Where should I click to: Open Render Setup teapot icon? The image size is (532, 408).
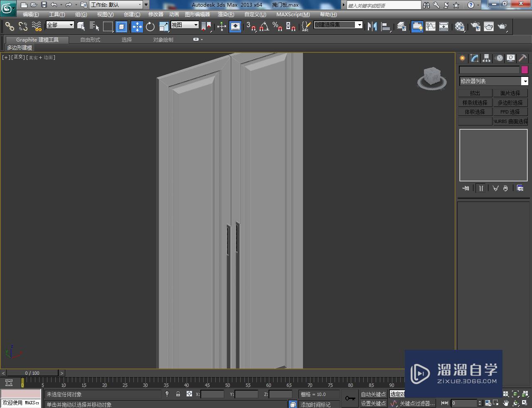(475, 27)
